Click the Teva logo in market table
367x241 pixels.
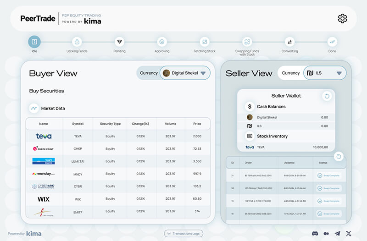point(44,136)
